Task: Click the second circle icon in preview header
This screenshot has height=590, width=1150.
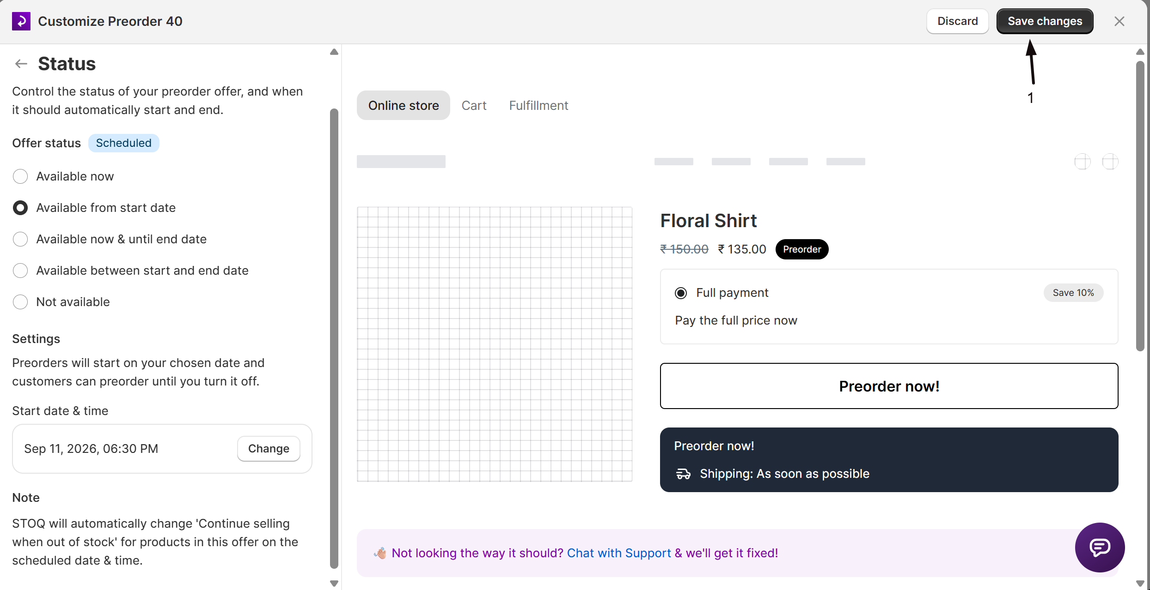Action: 1110,162
